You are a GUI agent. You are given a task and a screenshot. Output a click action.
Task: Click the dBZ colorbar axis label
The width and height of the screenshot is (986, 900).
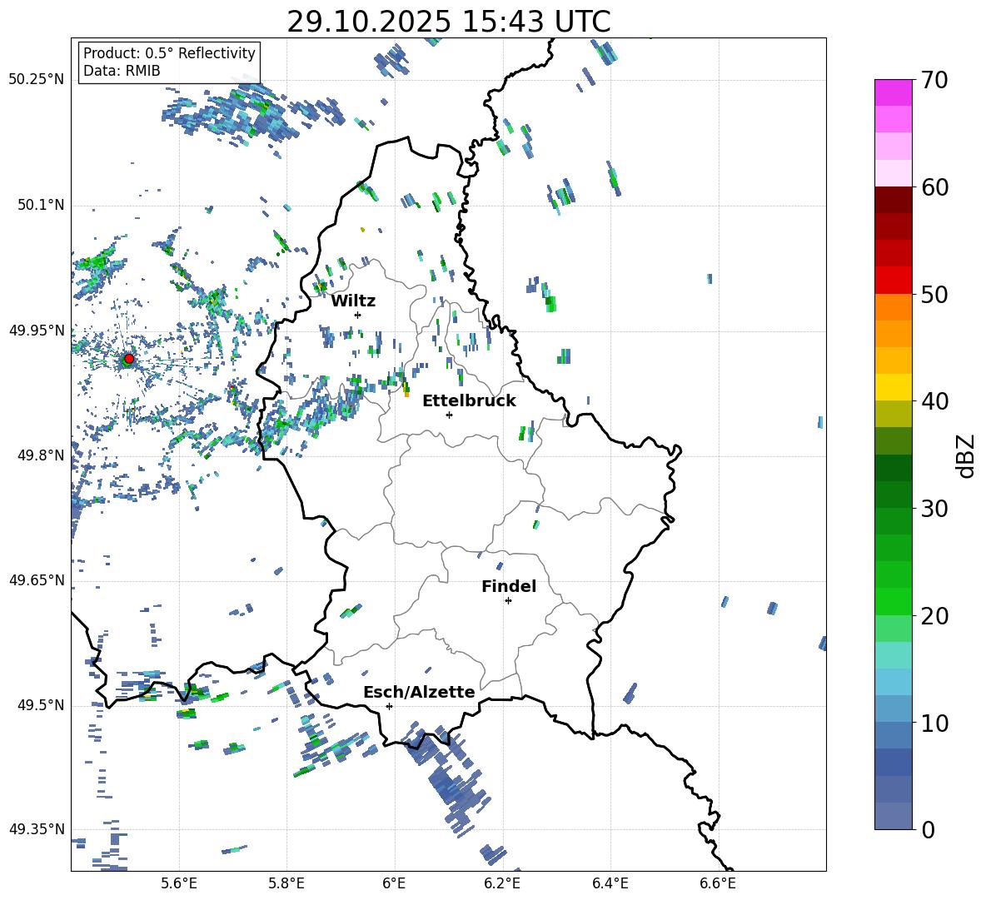pyautogui.click(x=965, y=456)
